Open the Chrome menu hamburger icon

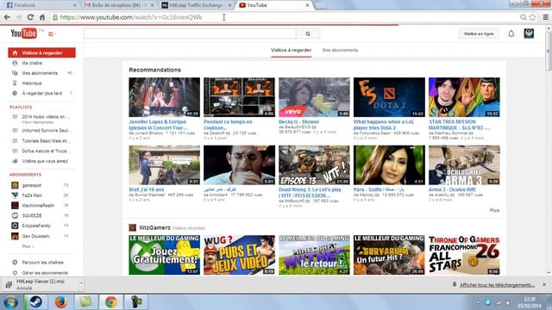[546, 17]
